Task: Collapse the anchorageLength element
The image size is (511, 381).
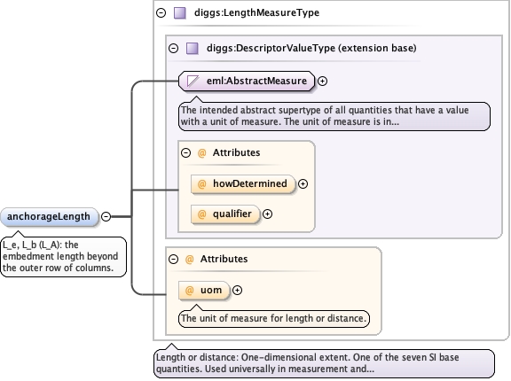Action: click(x=106, y=217)
